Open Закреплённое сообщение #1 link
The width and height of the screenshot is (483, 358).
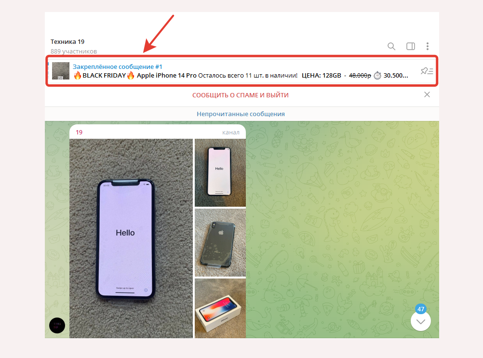pyautogui.click(x=117, y=66)
